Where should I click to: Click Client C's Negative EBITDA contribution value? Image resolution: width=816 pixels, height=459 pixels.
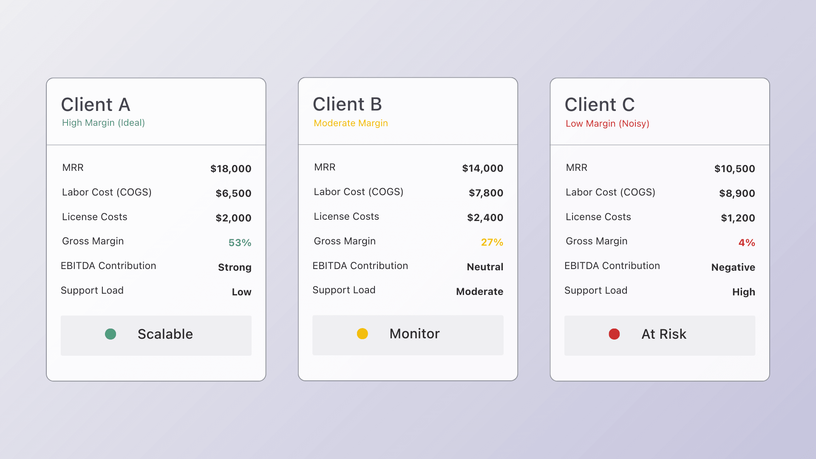pos(733,267)
